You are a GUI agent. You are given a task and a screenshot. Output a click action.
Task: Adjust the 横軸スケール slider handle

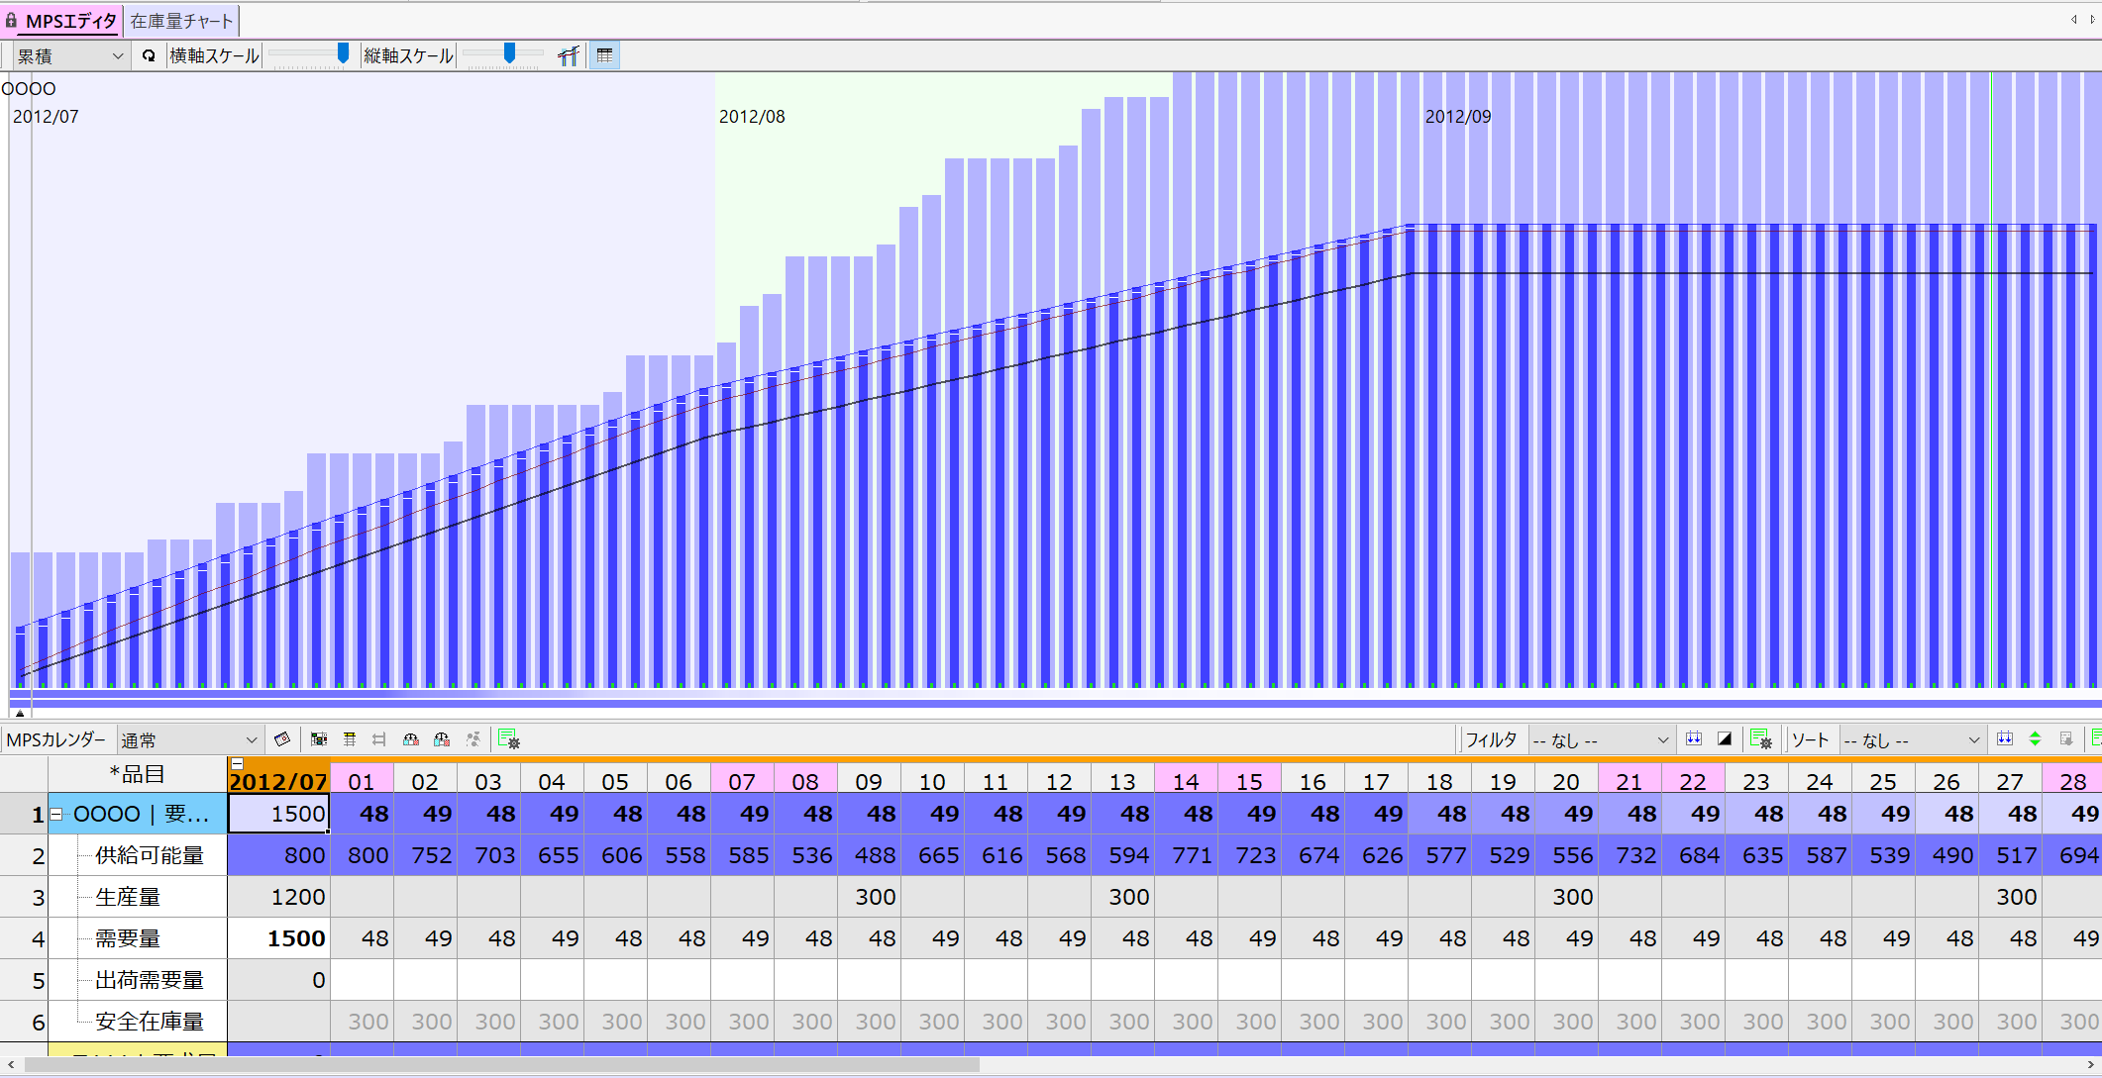click(x=343, y=53)
